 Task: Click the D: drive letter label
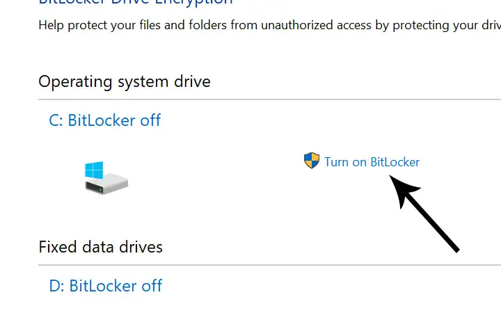click(57, 286)
